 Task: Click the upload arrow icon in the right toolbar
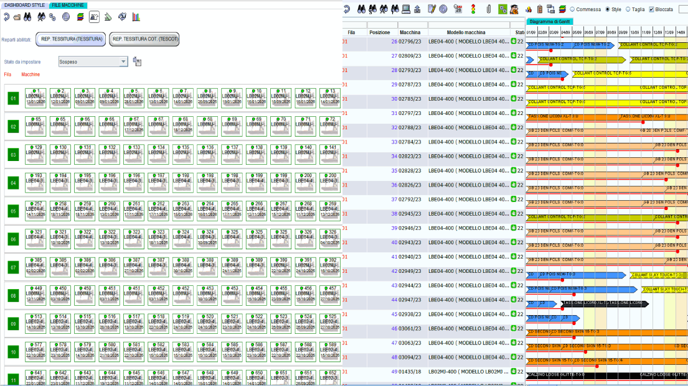417,9
